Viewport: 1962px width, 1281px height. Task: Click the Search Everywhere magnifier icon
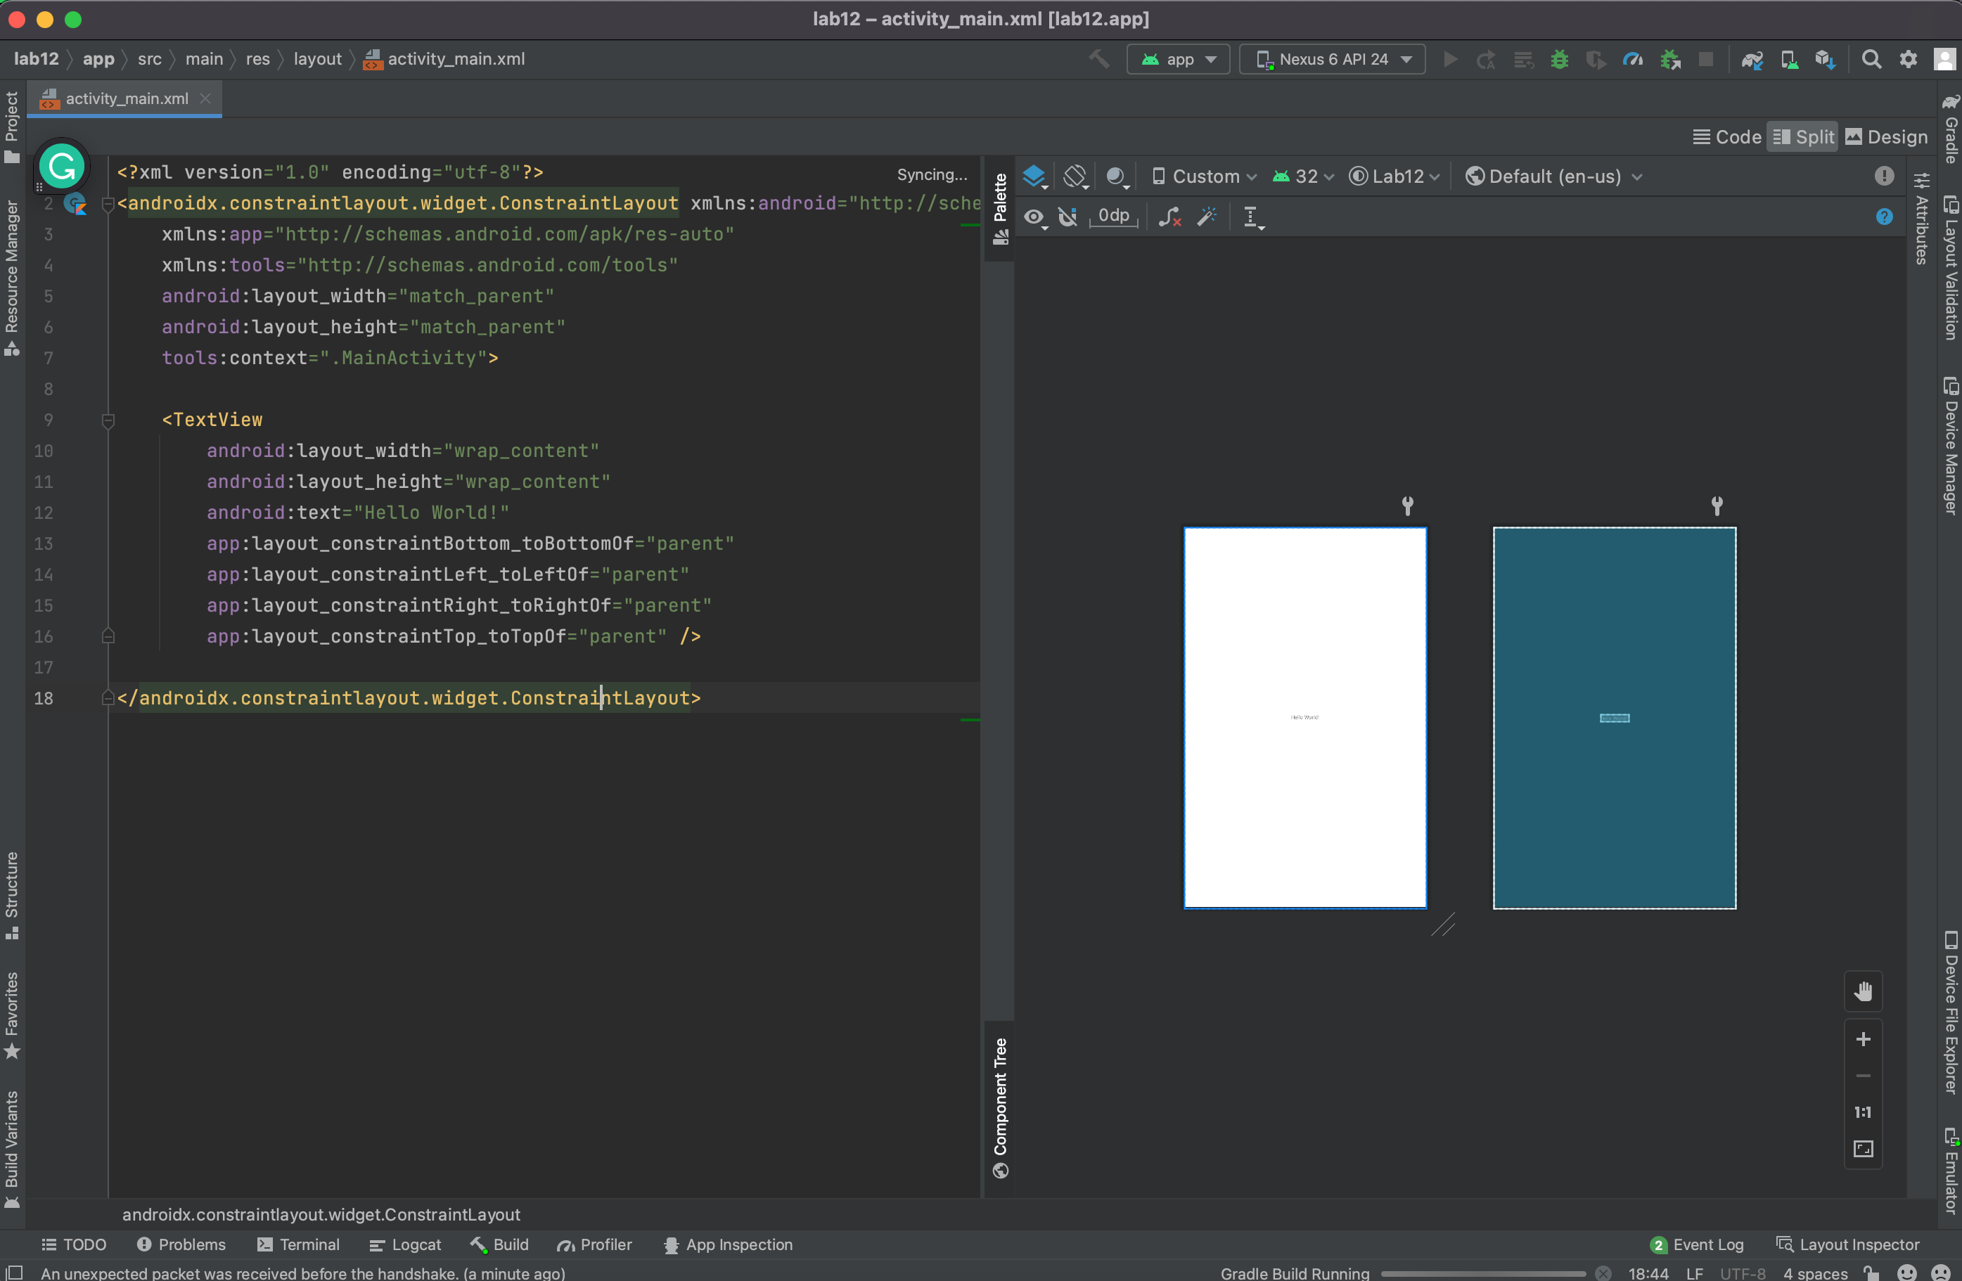(1871, 59)
